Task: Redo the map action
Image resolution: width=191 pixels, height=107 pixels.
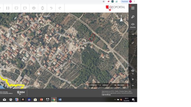Action: (60, 8)
